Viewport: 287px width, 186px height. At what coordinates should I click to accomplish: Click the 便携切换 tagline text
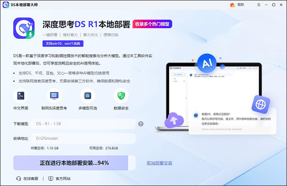point(111,35)
